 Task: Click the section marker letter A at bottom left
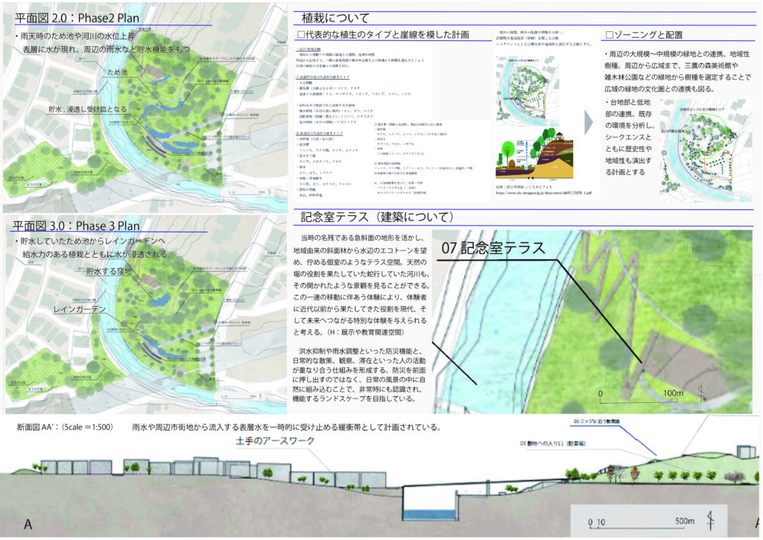pyautogui.click(x=27, y=524)
